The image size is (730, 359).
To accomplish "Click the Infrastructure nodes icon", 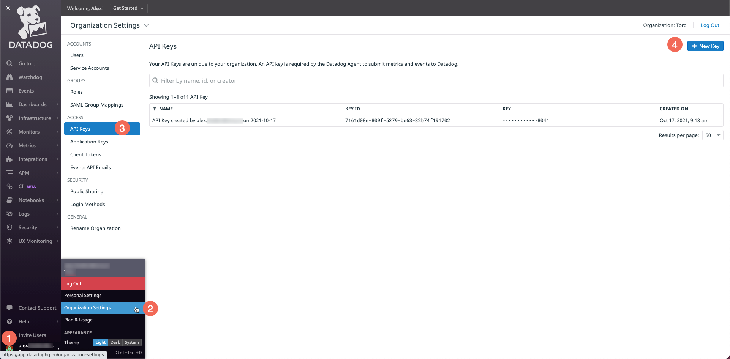I will coord(9,118).
